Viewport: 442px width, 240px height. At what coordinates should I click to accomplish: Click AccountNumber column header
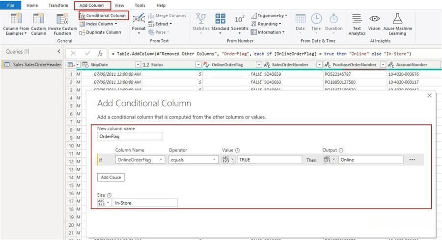click(412, 65)
